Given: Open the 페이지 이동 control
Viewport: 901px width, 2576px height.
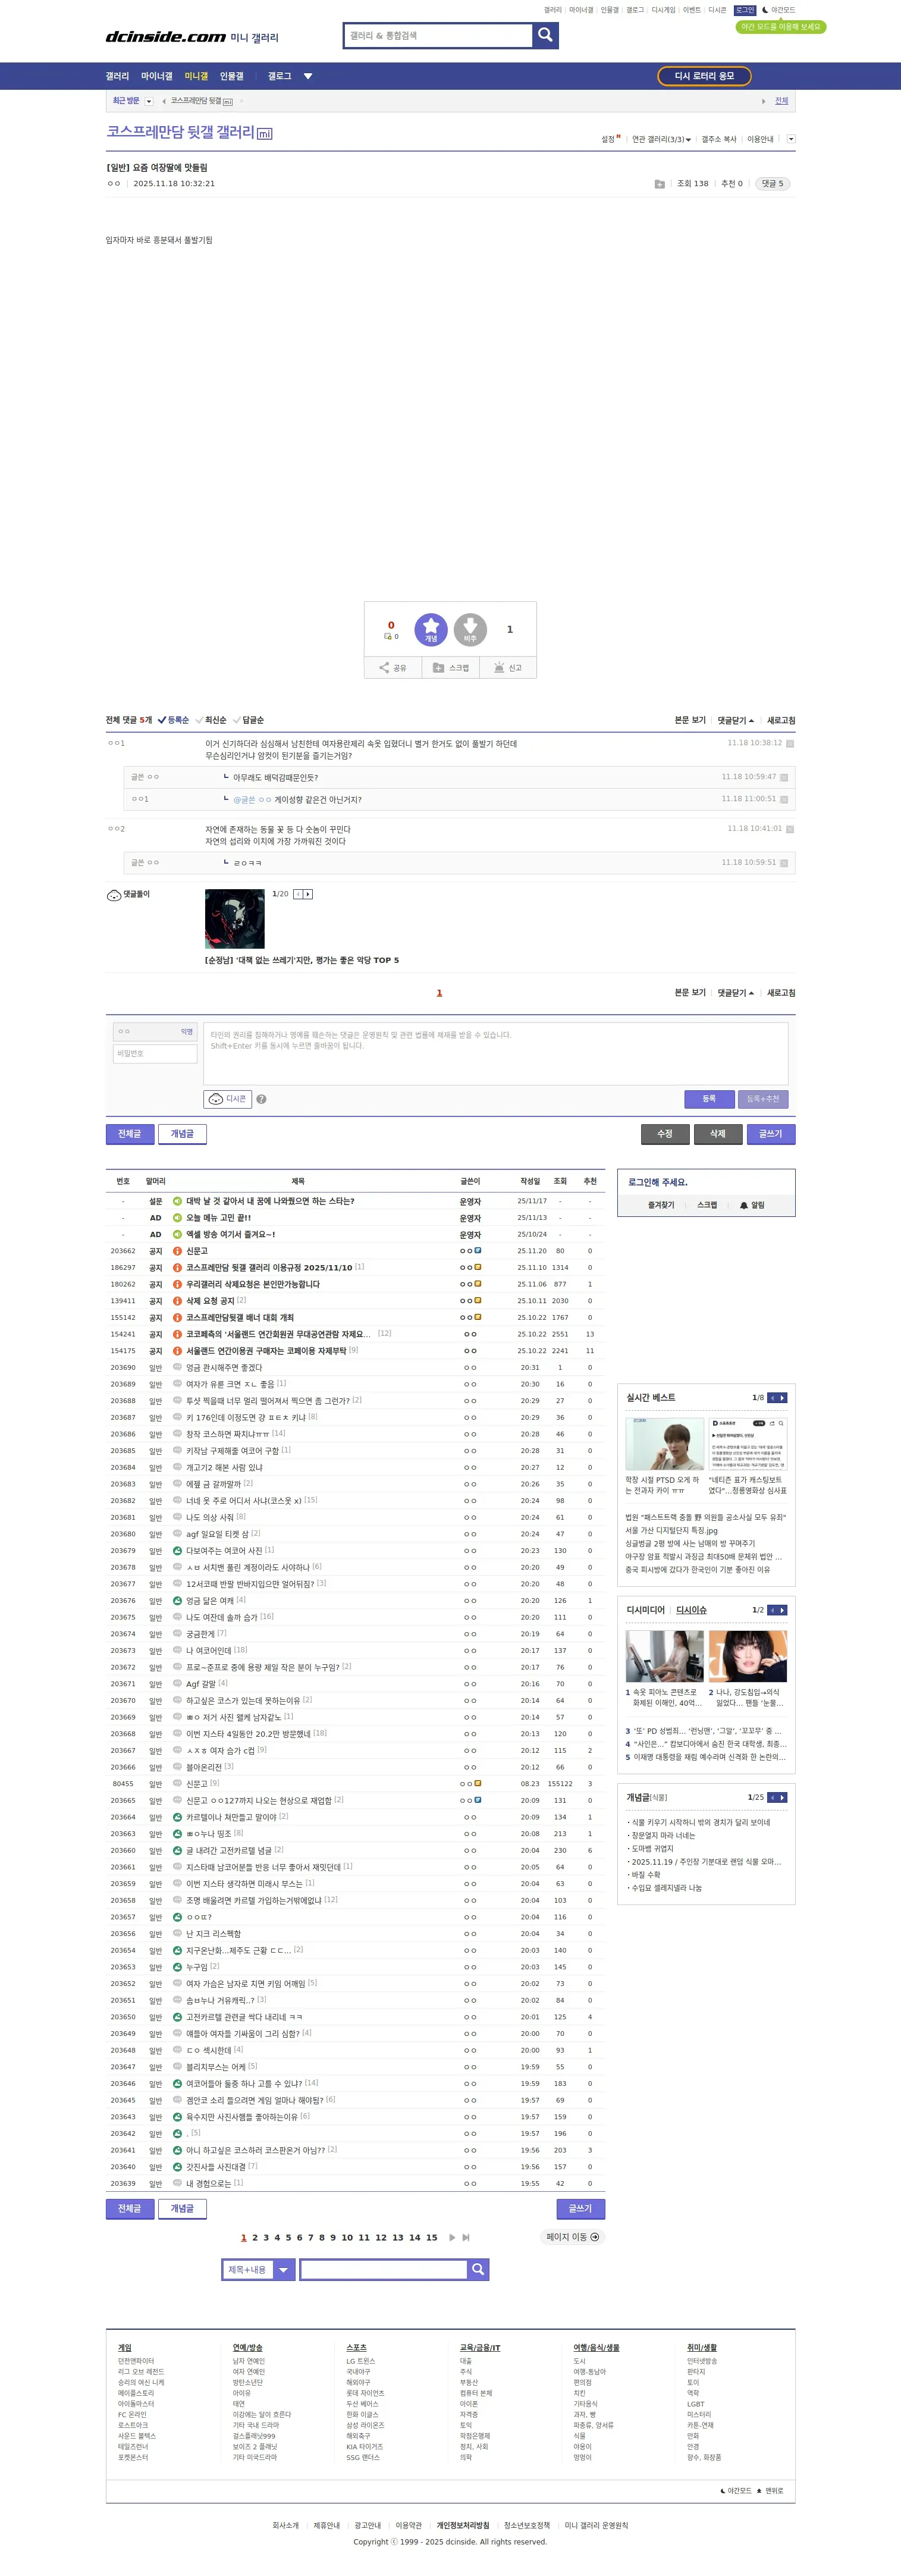Looking at the screenshot, I should click(x=573, y=2237).
